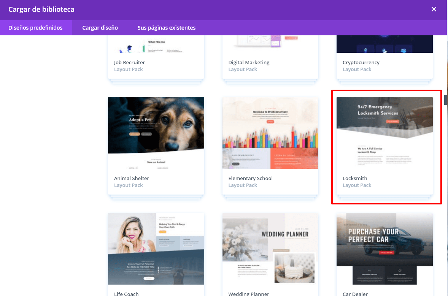This screenshot has width=448, height=296.
Task: Click Layout Pack under Elementary School
Action: (x=243, y=185)
